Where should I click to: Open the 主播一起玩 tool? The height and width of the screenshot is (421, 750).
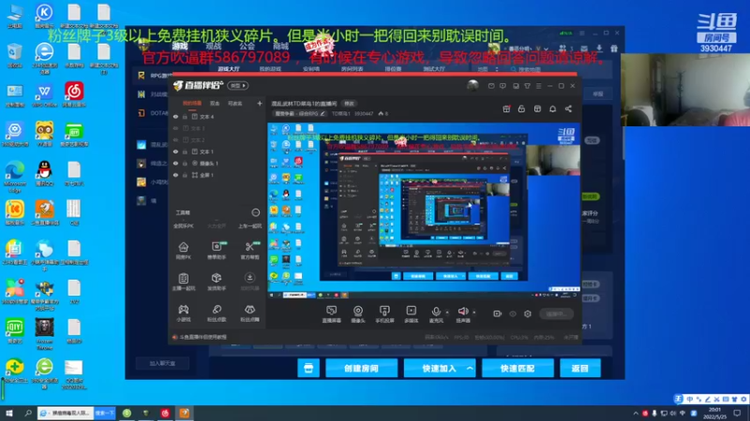coord(183,282)
